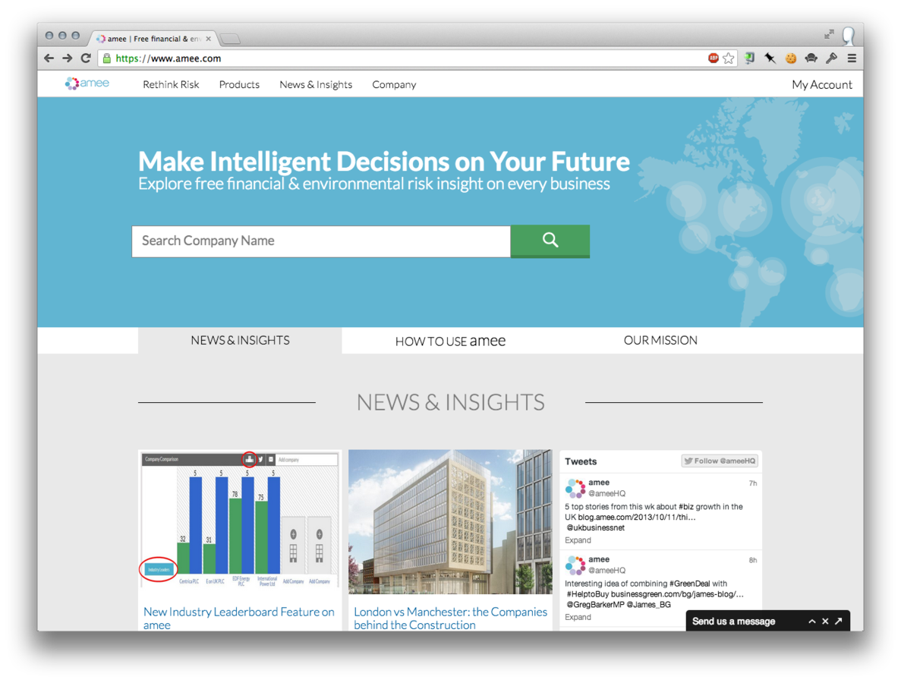Click the wrench extension icon in the toolbar
Image resolution: width=901 pixels, height=683 pixels.
[x=831, y=58]
